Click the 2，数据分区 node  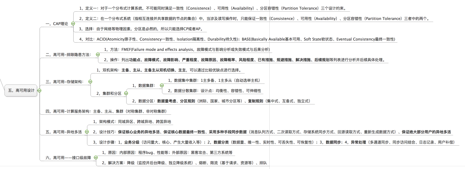(x=221, y=101)
